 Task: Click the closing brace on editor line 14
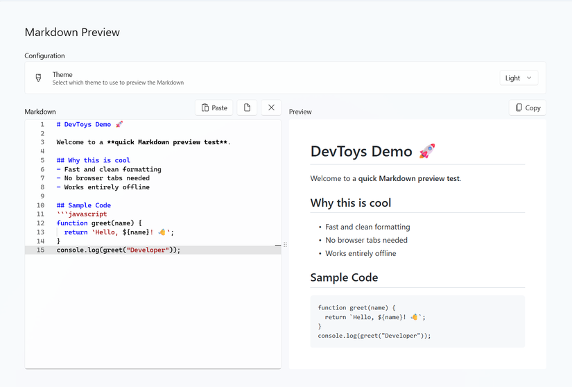pos(58,241)
